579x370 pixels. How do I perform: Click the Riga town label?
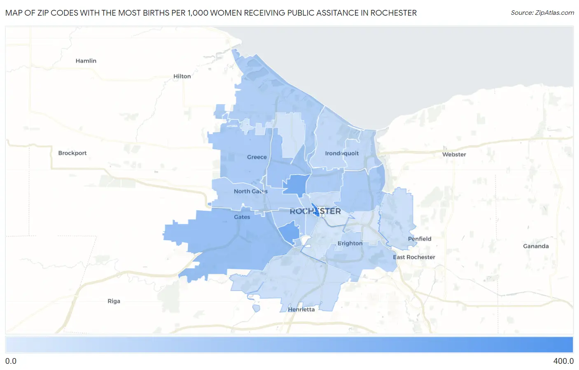tap(114, 301)
